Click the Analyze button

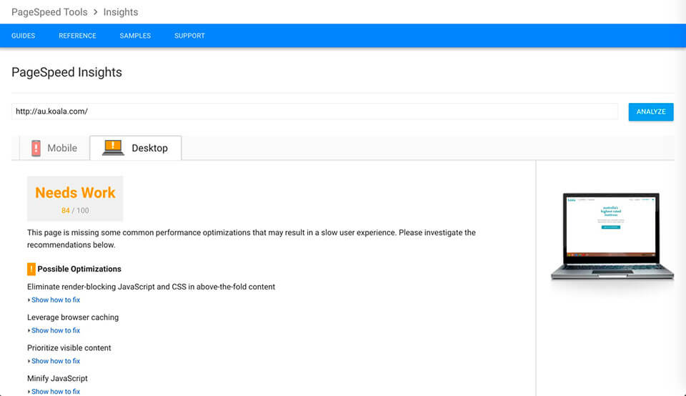tap(651, 112)
